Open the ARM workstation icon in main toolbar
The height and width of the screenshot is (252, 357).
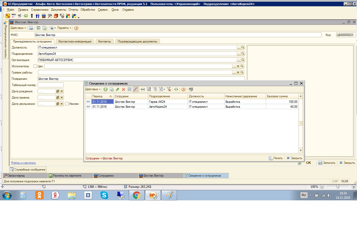(8, 16)
